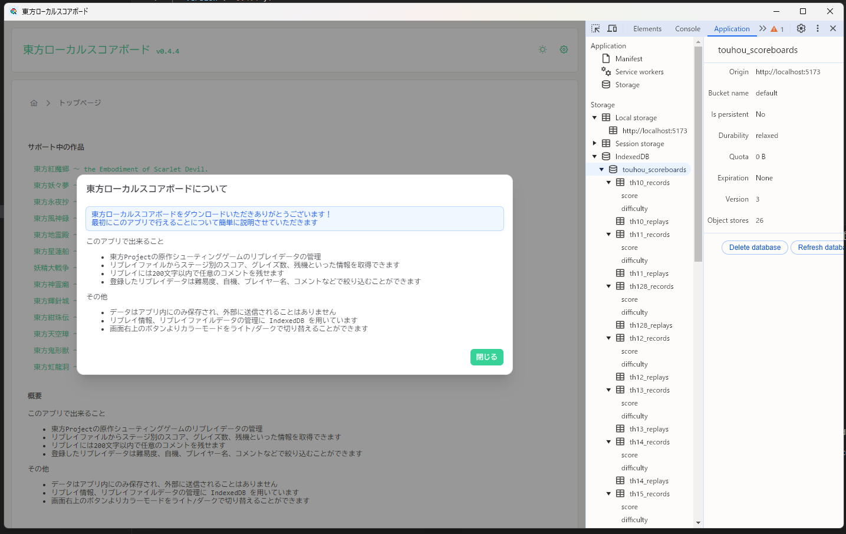Click the sidebar scroll-up arrow
Screen dimensions: 846x534
698,42
